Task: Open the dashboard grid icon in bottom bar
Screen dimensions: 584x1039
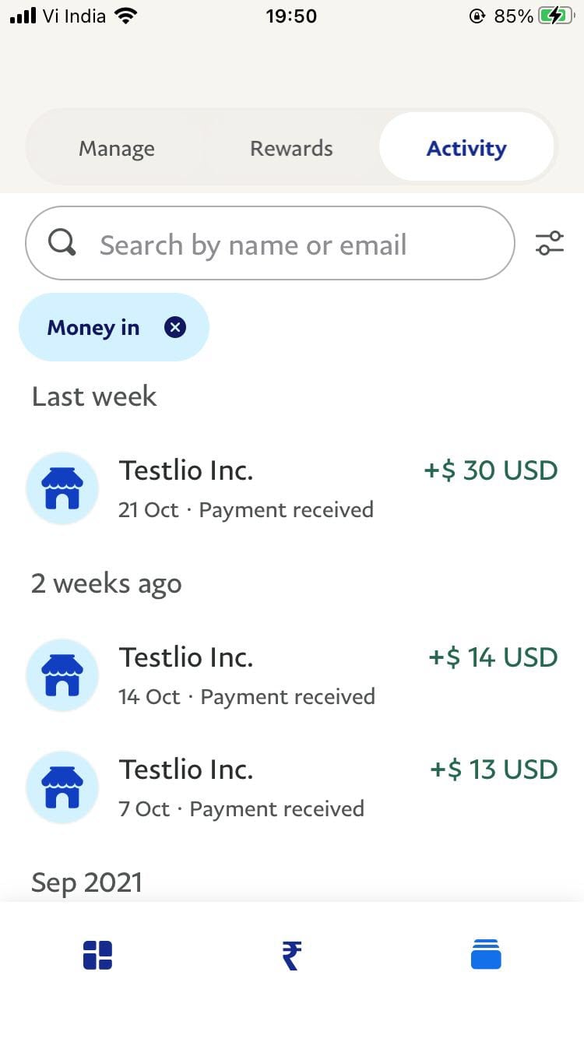Action: coord(97,955)
